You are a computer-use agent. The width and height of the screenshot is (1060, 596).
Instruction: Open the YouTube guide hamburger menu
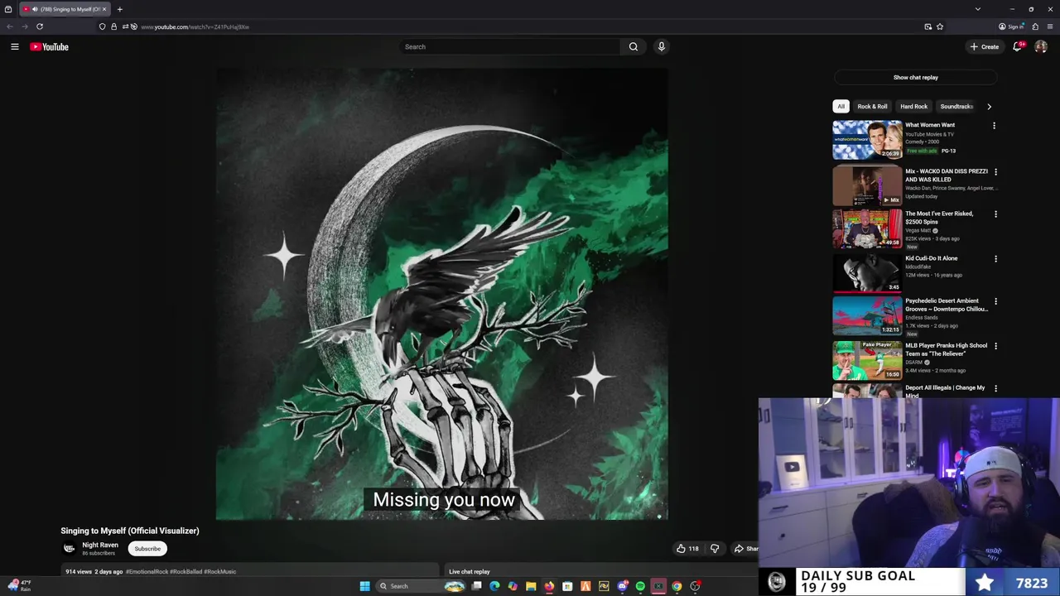click(x=15, y=46)
